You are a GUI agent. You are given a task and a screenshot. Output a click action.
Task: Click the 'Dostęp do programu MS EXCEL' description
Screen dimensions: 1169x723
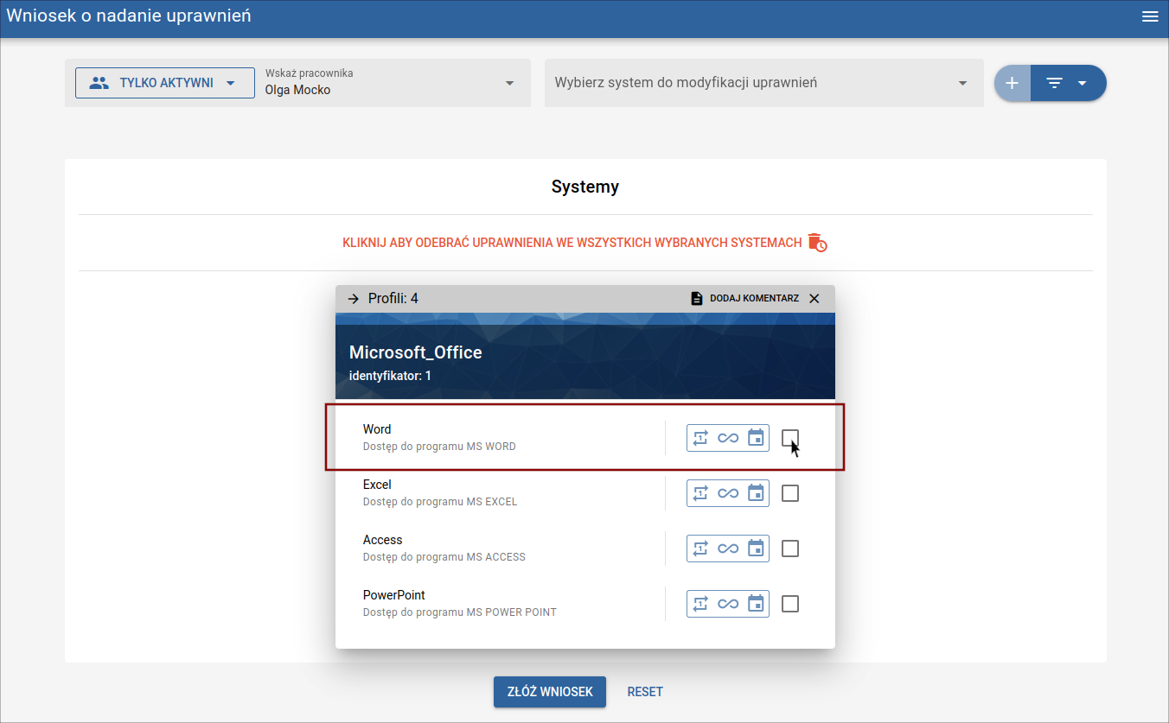(440, 502)
